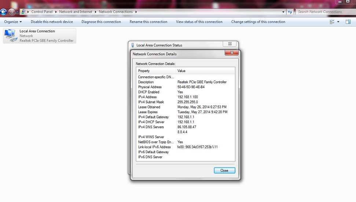The width and height of the screenshot is (356, 202).
Task: Go to Network and Internet breadcrumb
Action: (76, 12)
